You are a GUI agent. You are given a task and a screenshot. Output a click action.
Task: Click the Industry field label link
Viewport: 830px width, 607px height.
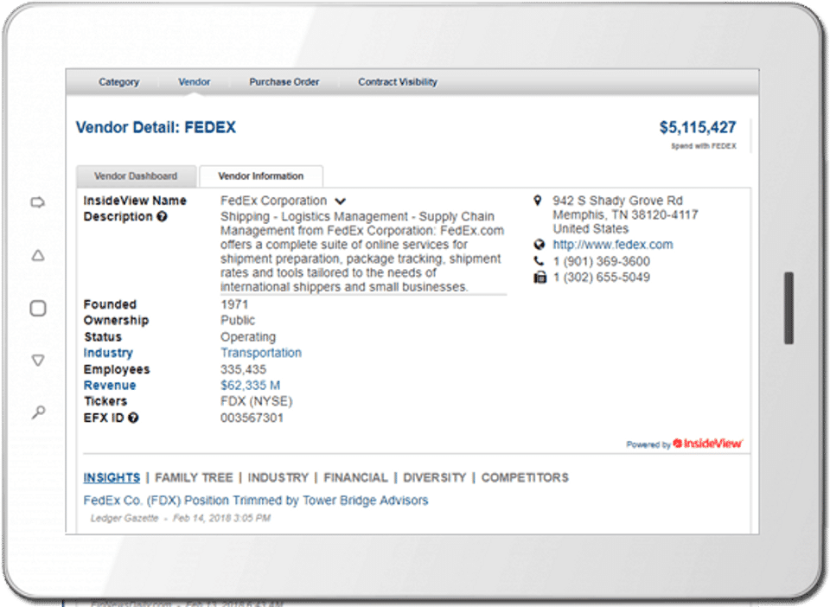click(108, 353)
